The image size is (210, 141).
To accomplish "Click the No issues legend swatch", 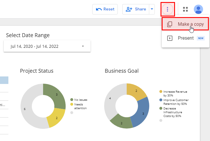I will [72, 100].
